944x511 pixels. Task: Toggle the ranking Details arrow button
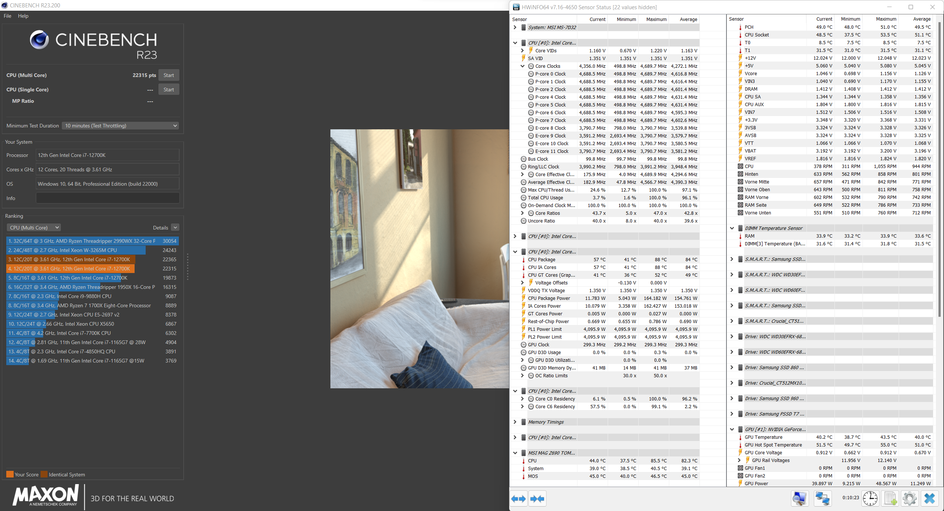pos(176,228)
